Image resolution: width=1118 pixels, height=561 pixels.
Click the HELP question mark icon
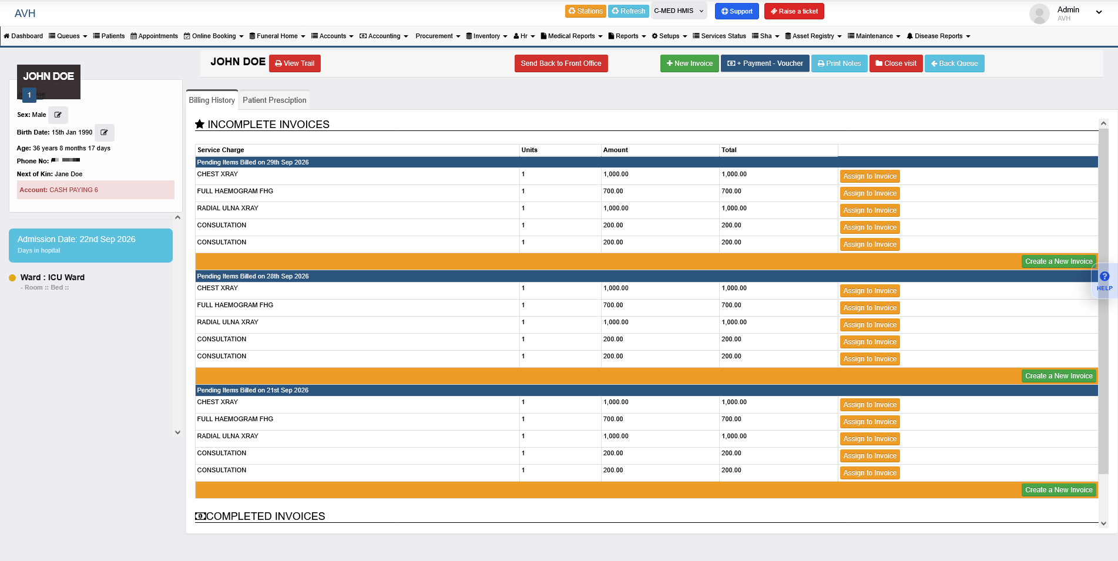click(1104, 277)
